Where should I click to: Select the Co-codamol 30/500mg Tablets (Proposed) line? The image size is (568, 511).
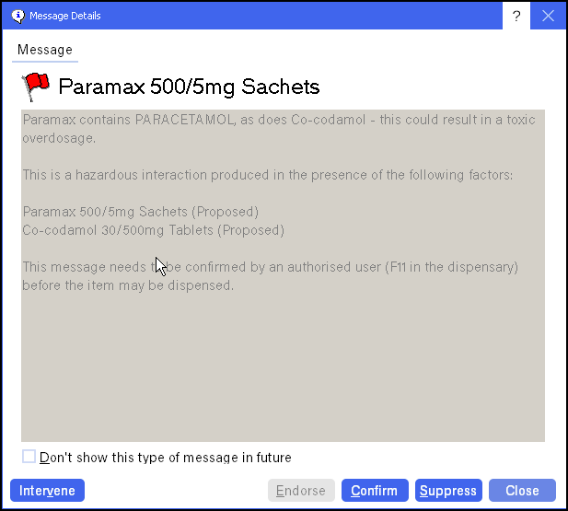coord(153,230)
